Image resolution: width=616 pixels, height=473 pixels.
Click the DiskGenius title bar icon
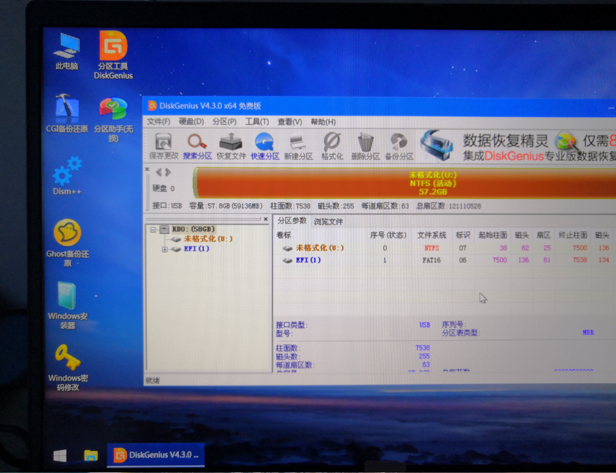coord(152,106)
